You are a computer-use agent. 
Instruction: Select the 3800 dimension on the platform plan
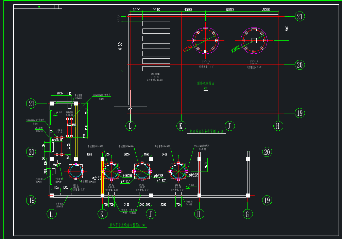[127, 154]
